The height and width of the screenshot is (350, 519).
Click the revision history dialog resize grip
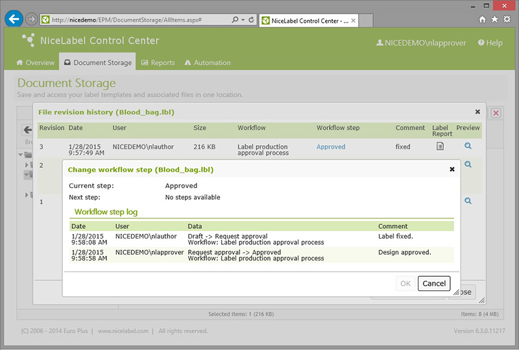[x=482, y=300]
